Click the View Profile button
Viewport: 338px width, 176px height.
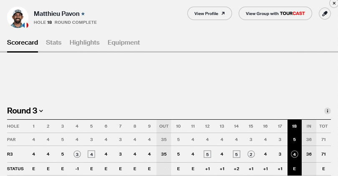coord(209,14)
